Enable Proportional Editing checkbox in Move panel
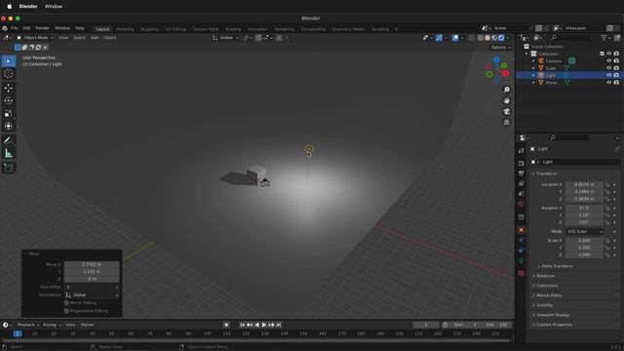The width and height of the screenshot is (624, 351). [66, 311]
